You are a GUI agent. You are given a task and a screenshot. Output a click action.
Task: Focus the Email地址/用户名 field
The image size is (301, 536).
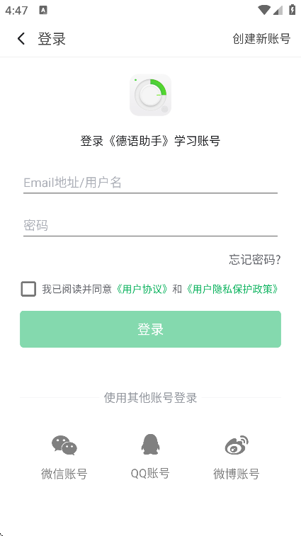[x=150, y=183]
